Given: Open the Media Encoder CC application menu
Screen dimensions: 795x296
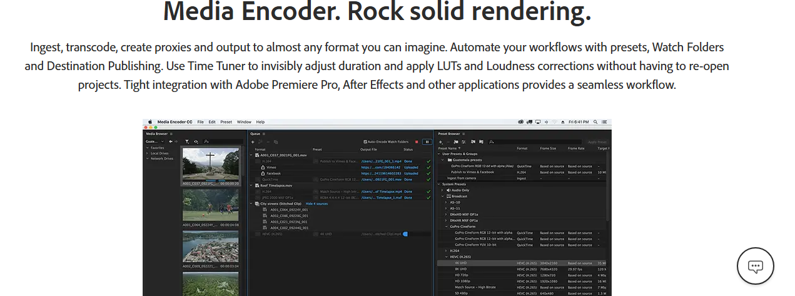Looking at the screenshot, I should (x=175, y=122).
